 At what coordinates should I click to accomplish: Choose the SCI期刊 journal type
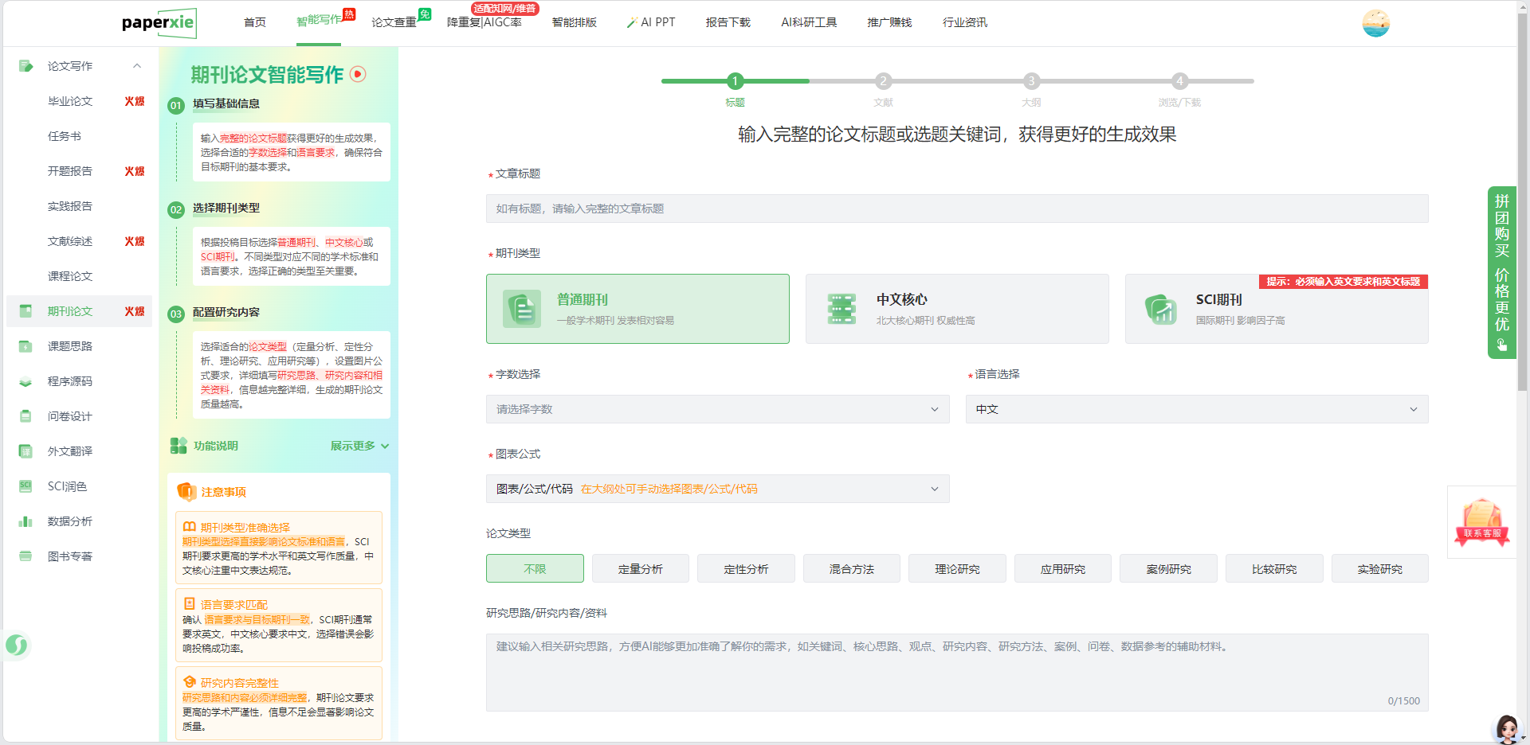click(x=1276, y=310)
